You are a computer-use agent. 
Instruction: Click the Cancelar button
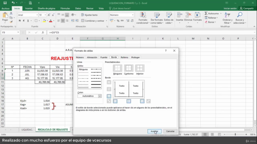170,131
